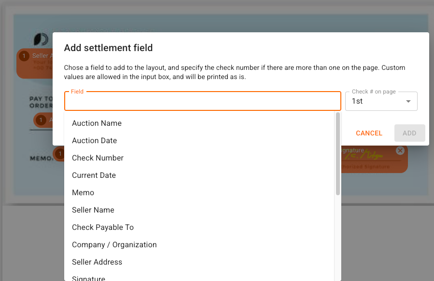Choose Company / Organization from list
Viewport: 434px width, 281px height.
(114, 245)
